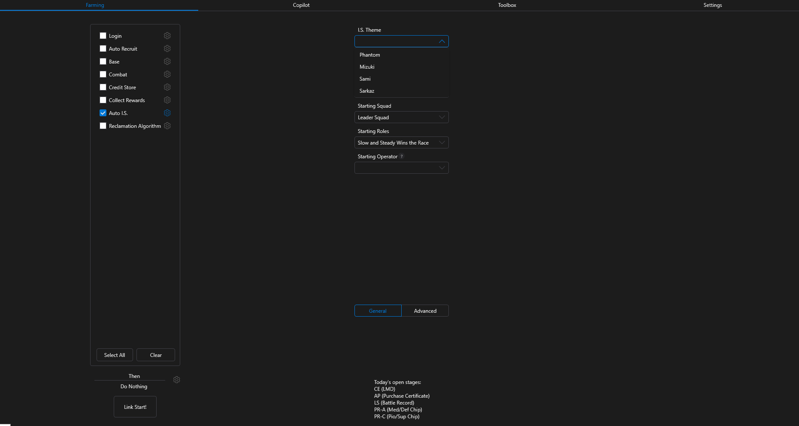Viewport: 799px width, 426px height.
Task: Click the Clear button
Action: coord(156,355)
